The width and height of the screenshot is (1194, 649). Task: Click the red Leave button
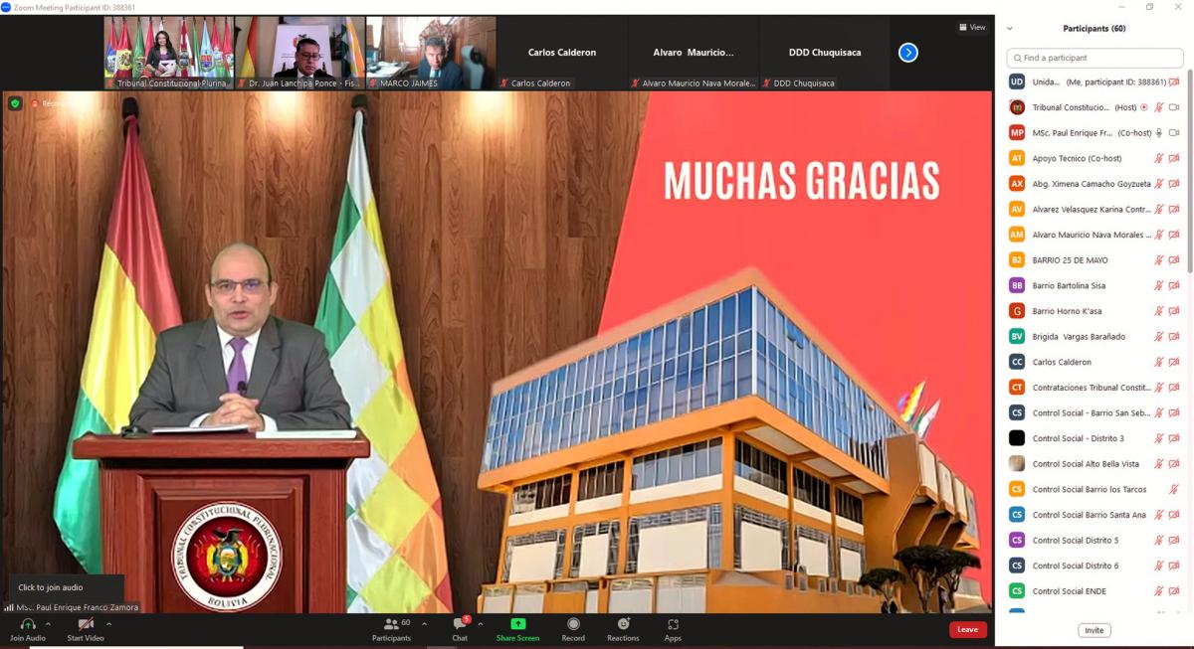(967, 629)
